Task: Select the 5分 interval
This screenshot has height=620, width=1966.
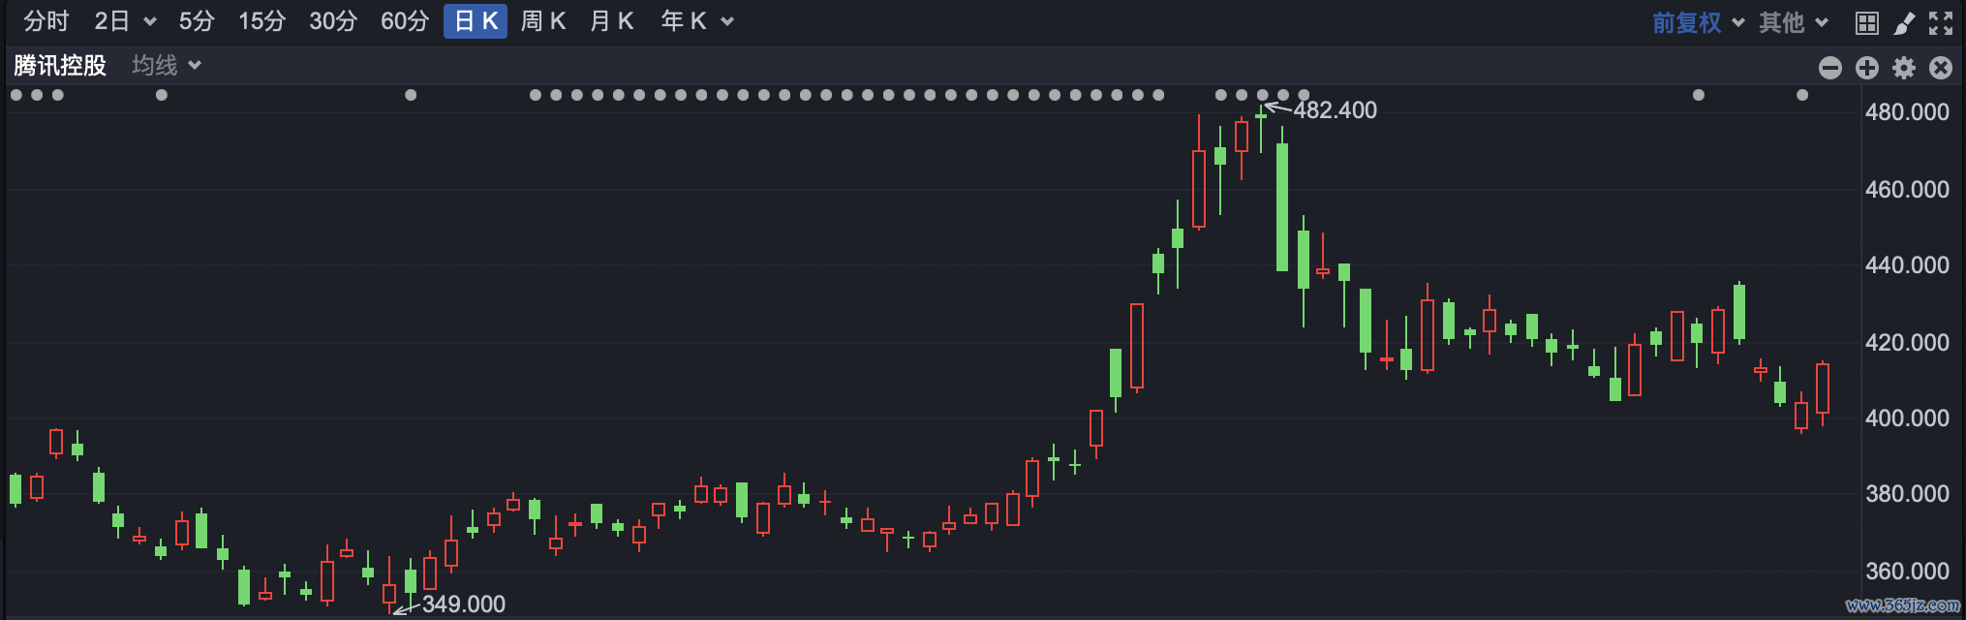Action: [x=197, y=21]
